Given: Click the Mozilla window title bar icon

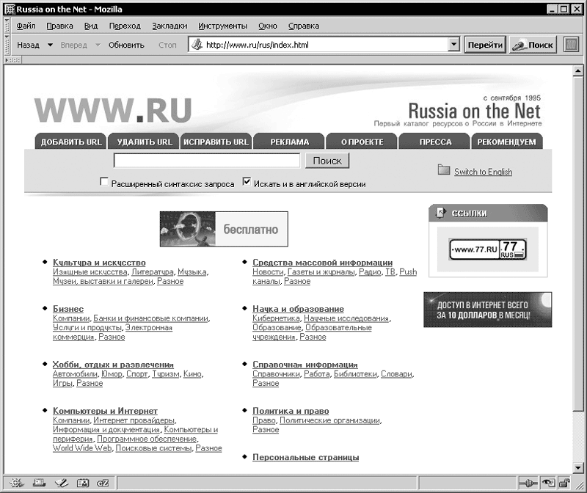Looking at the screenshot, I should coord(10,9).
